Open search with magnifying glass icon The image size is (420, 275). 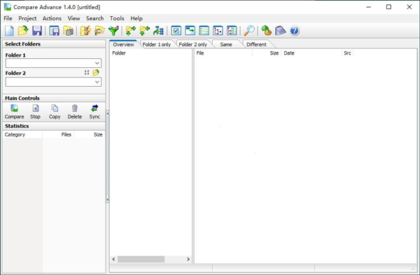click(249, 31)
